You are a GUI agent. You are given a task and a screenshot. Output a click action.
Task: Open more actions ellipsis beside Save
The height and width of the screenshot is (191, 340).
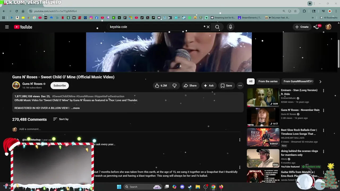(x=240, y=85)
